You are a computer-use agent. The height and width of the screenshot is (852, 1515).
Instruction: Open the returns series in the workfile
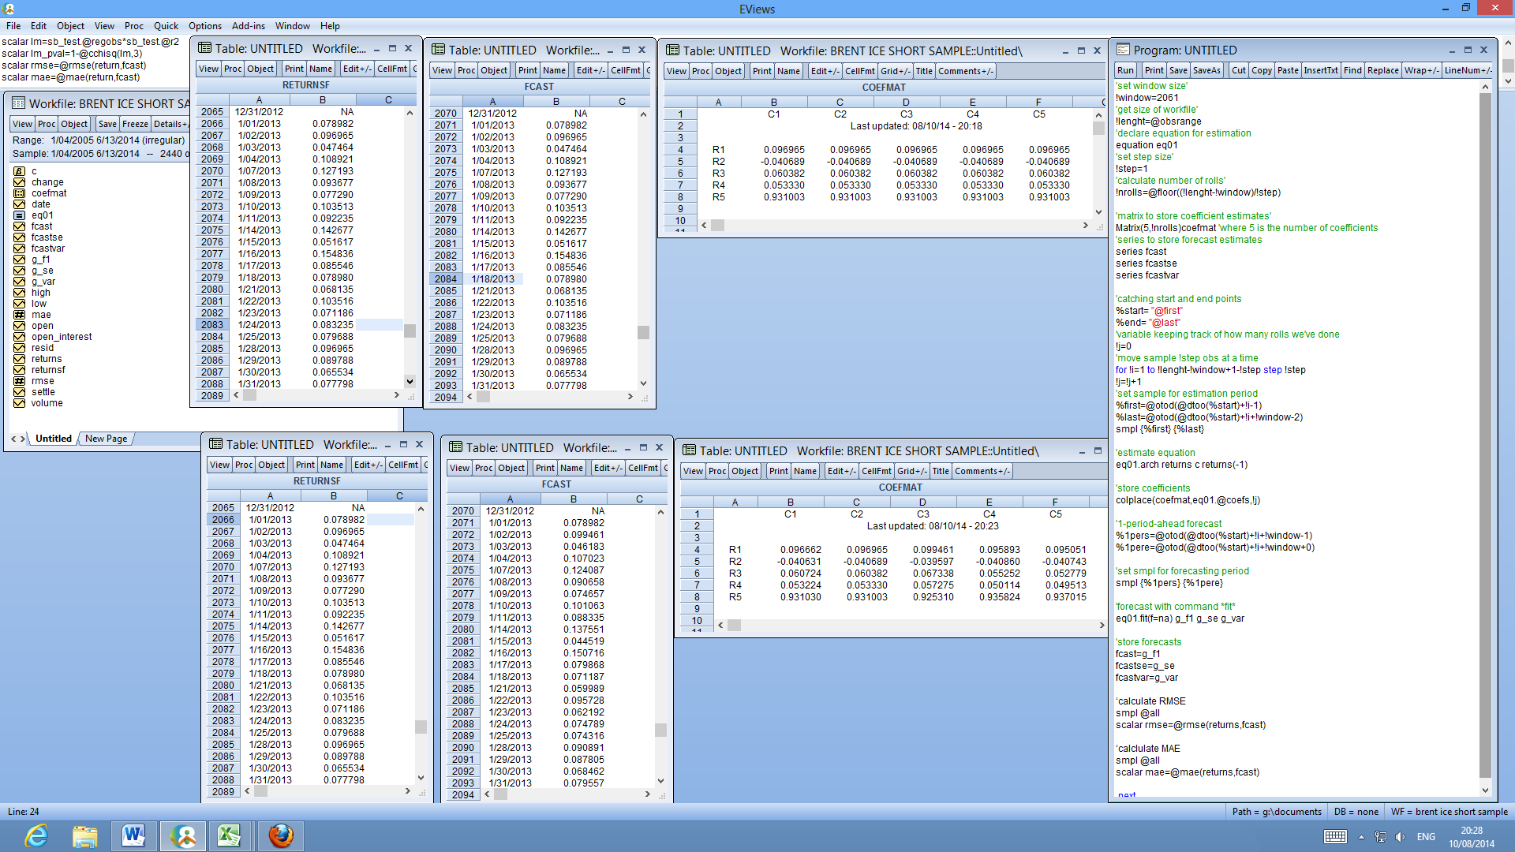[x=46, y=359]
